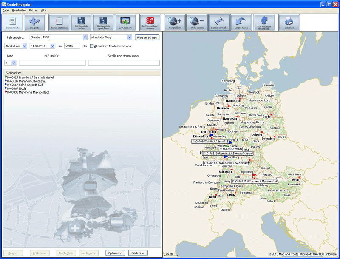
Task: Click the Nach unten button
Action: click(89, 253)
